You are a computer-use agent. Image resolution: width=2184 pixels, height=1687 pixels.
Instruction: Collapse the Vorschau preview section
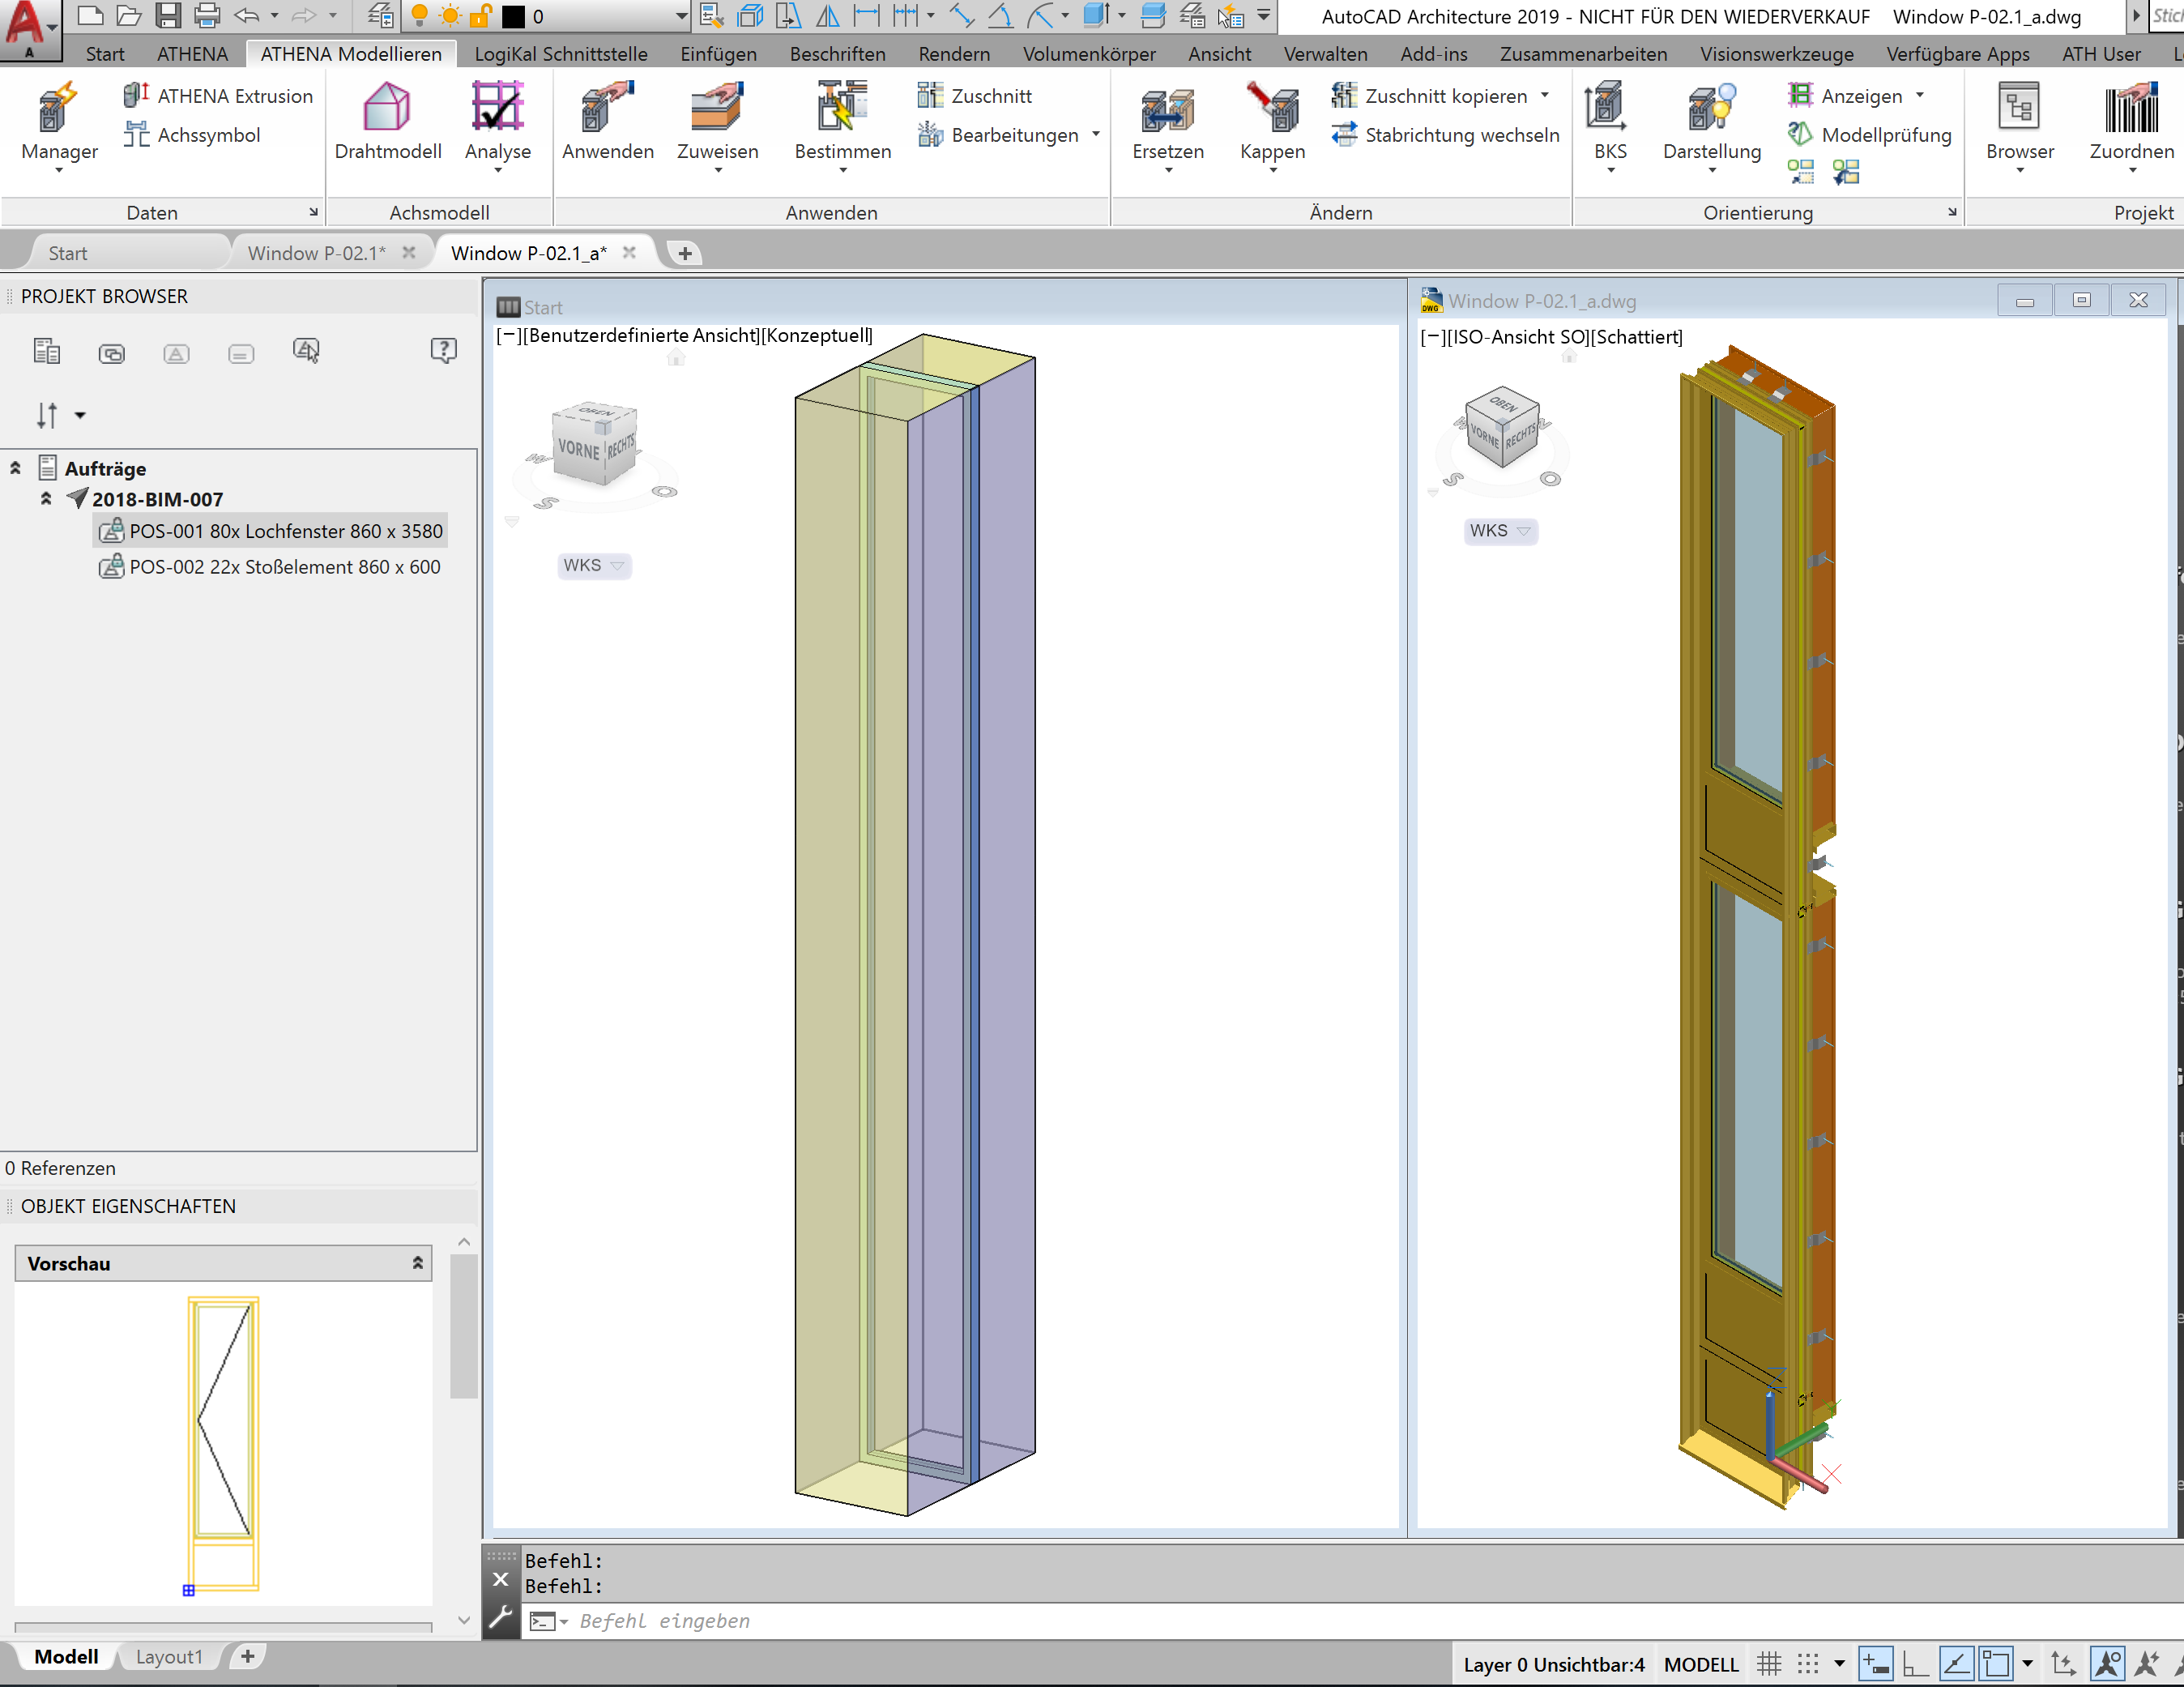417,1263
